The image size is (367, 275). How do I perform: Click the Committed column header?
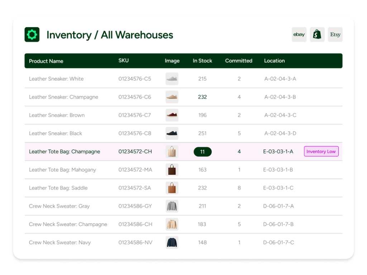click(239, 61)
